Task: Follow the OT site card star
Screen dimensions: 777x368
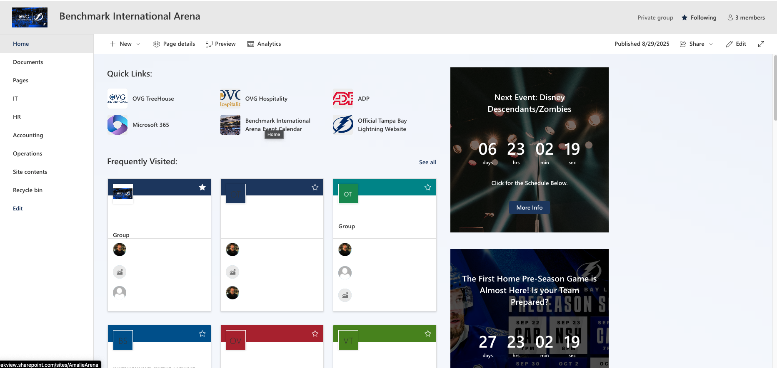Action: point(428,187)
